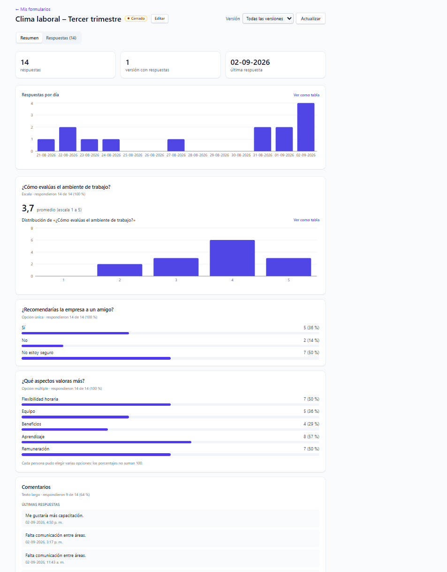
Task: Click the 31-08-2026 bar in Respuestas por día
Action: pos(263,139)
